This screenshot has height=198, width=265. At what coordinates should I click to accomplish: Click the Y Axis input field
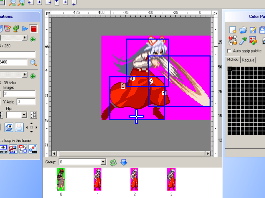26,101
